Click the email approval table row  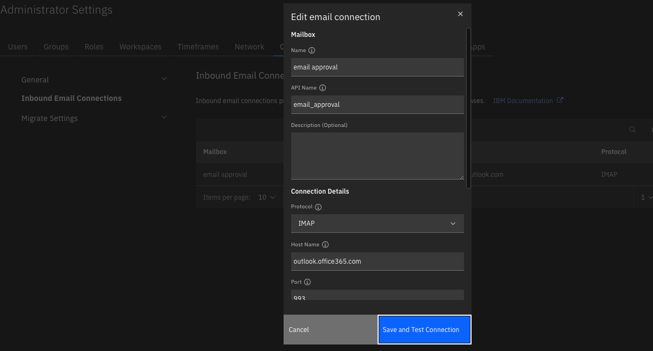pyautogui.click(x=424, y=175)
